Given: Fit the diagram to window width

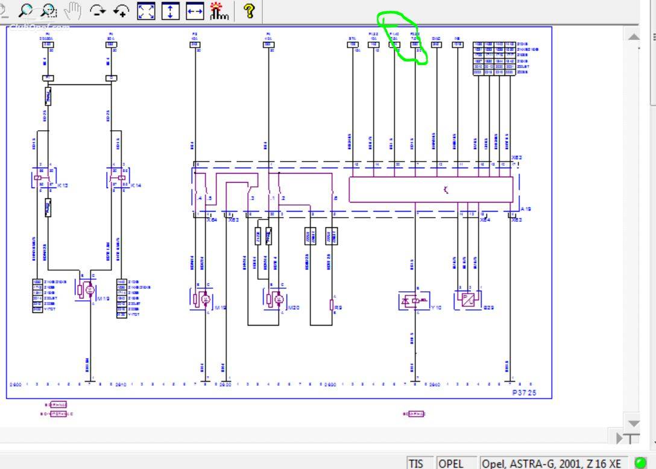Looking at the screenshot, I should 195,11.
